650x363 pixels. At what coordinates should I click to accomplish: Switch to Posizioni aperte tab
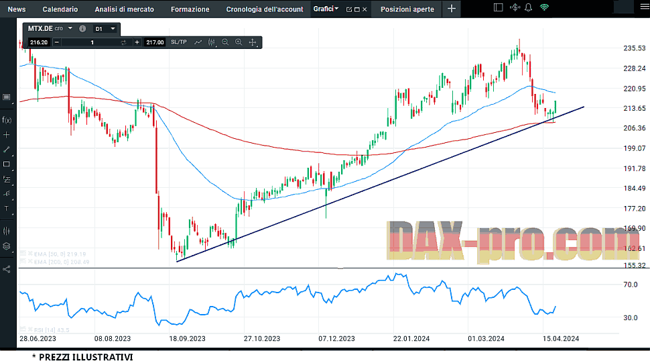click(x=407, y=9)
